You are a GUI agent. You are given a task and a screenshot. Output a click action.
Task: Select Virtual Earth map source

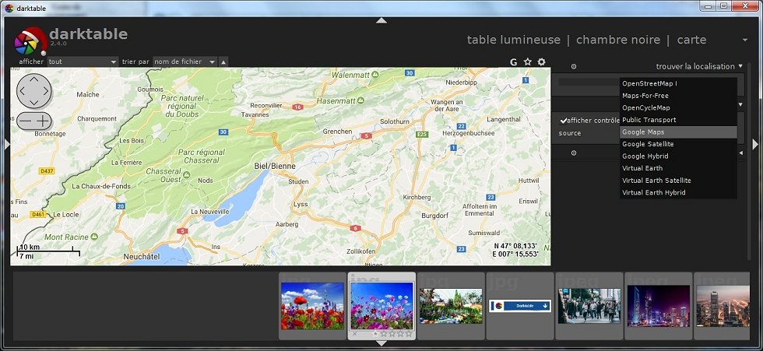pyautogui.click(x=678, y=168)
